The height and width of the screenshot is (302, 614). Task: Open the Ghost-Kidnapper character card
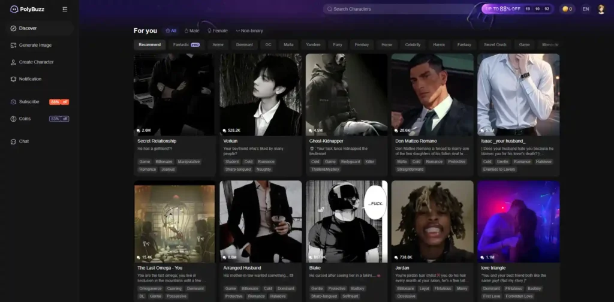tap(347, 96)
